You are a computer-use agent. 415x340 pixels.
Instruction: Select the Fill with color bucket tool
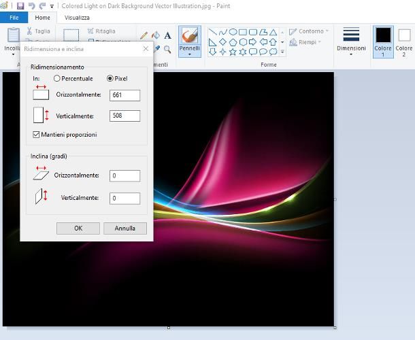click(156, 35)
